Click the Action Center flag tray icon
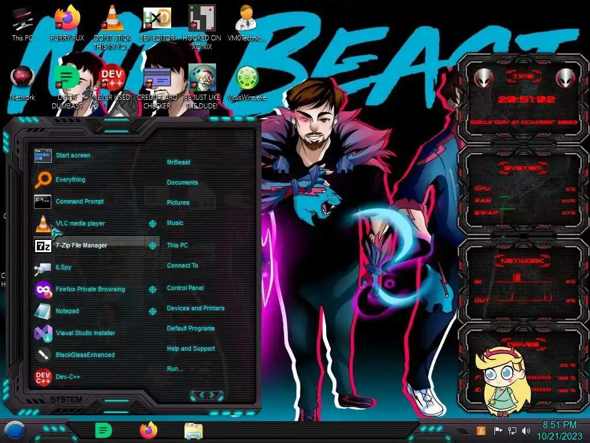 pos(498,430)
